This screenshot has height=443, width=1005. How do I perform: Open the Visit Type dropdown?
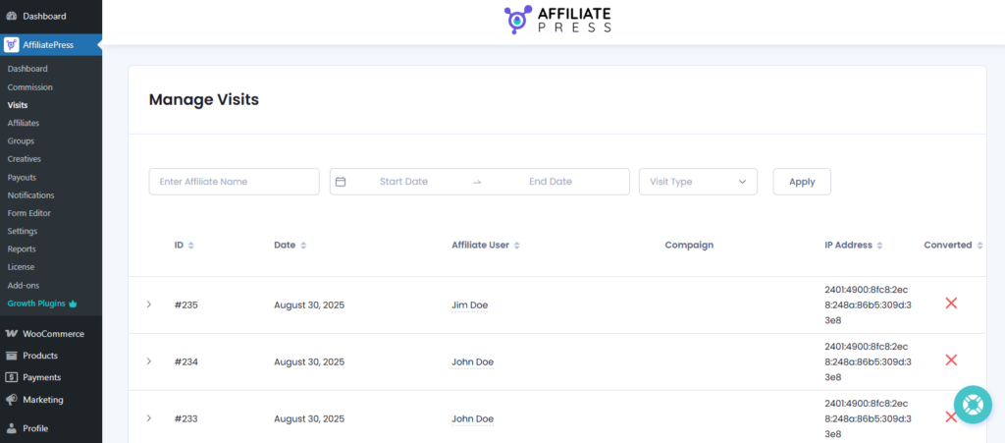[698, 182]
